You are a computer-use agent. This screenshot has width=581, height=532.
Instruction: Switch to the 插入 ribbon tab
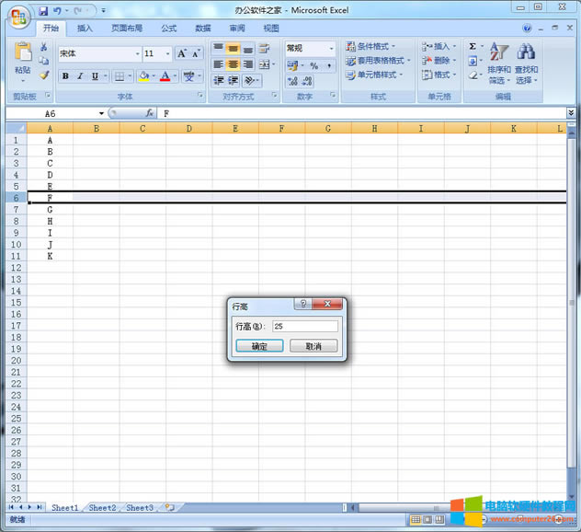coord(85,29)
